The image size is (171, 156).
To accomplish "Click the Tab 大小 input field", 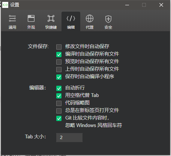I will [69, 138].
